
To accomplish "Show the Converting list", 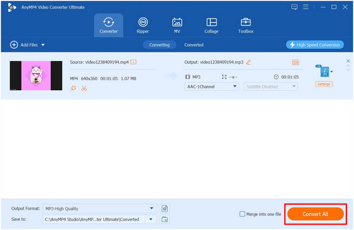I will point(159,45).
